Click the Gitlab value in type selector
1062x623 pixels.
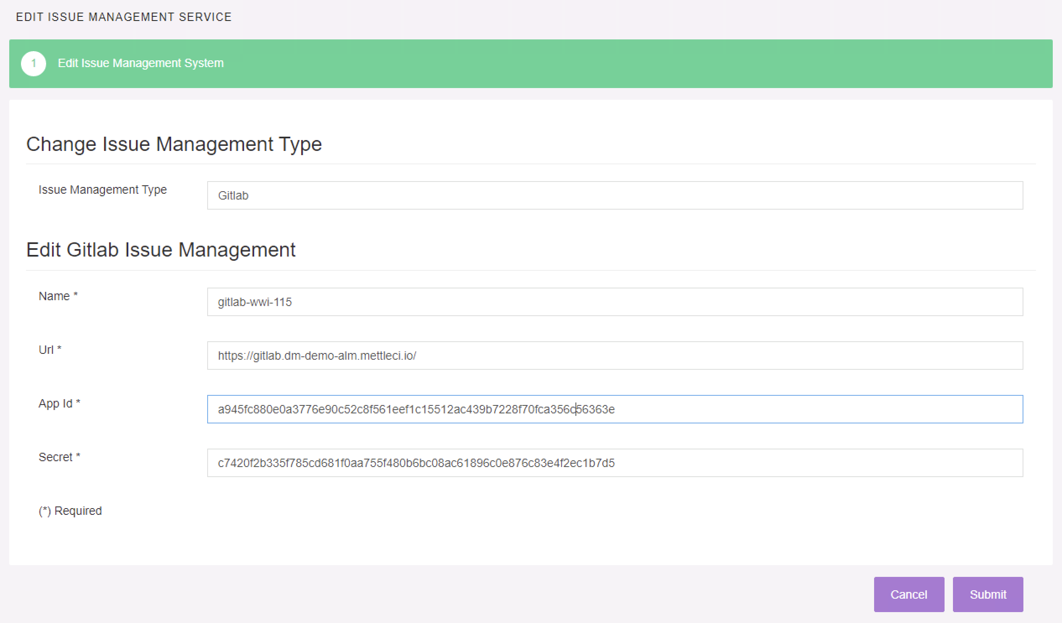click(233, 195)
